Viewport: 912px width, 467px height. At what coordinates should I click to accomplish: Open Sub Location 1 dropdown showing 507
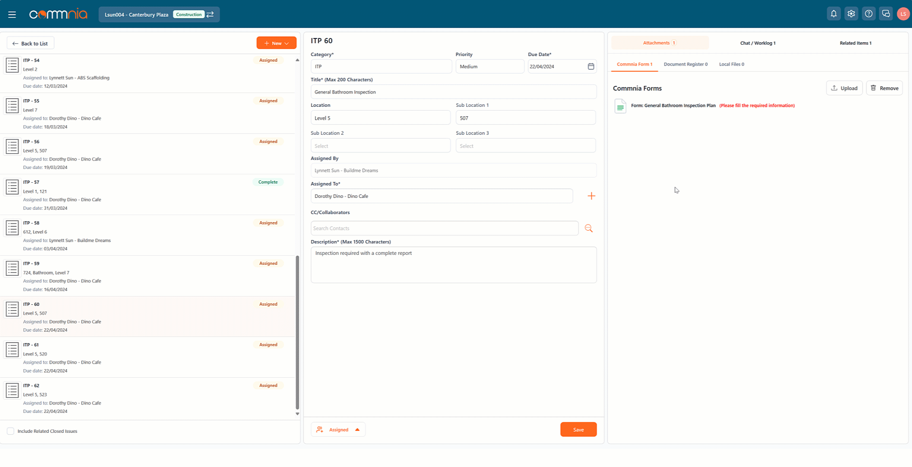pos(526,118)
